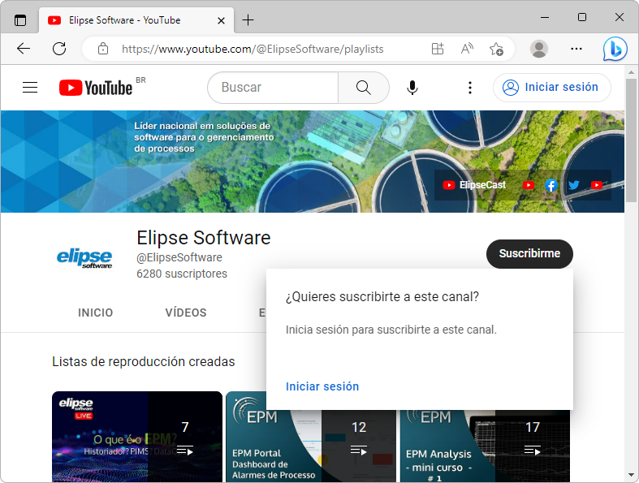
Task: Switch to the INICIO tab
Action: (96, 313)
